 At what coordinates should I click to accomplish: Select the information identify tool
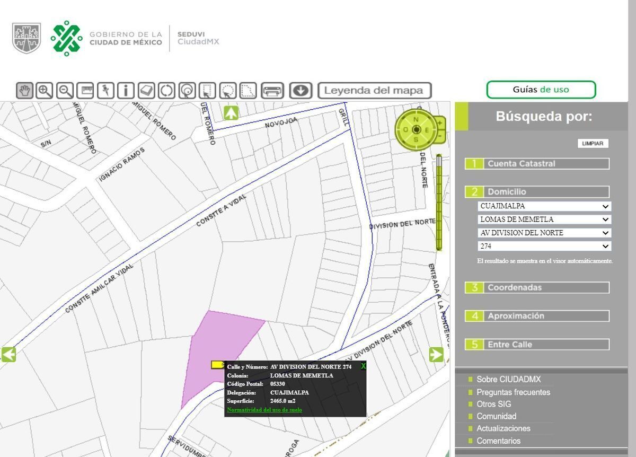pos(126,91)
